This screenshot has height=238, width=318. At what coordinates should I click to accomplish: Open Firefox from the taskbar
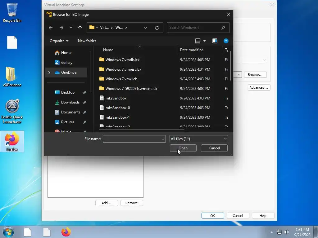click(x=66, y=232)
